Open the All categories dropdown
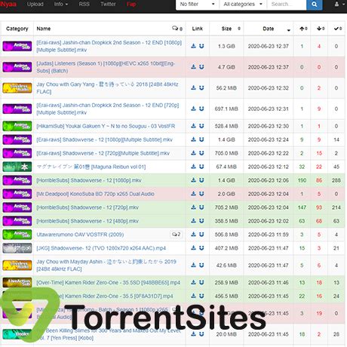The image size is (347, 347). point(243,5)
